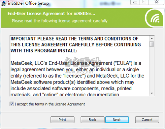Click the MetaGeek EULA paragraph in text box

[x=77, y=79]
